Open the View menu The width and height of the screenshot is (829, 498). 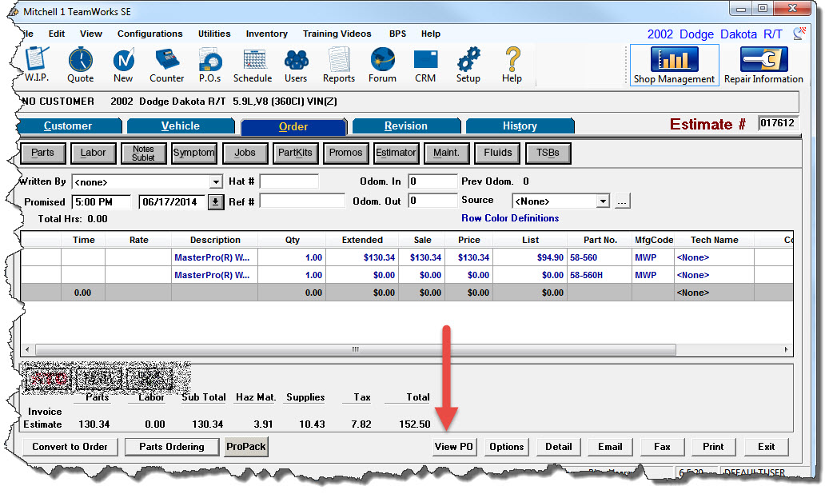coord(91,34)
